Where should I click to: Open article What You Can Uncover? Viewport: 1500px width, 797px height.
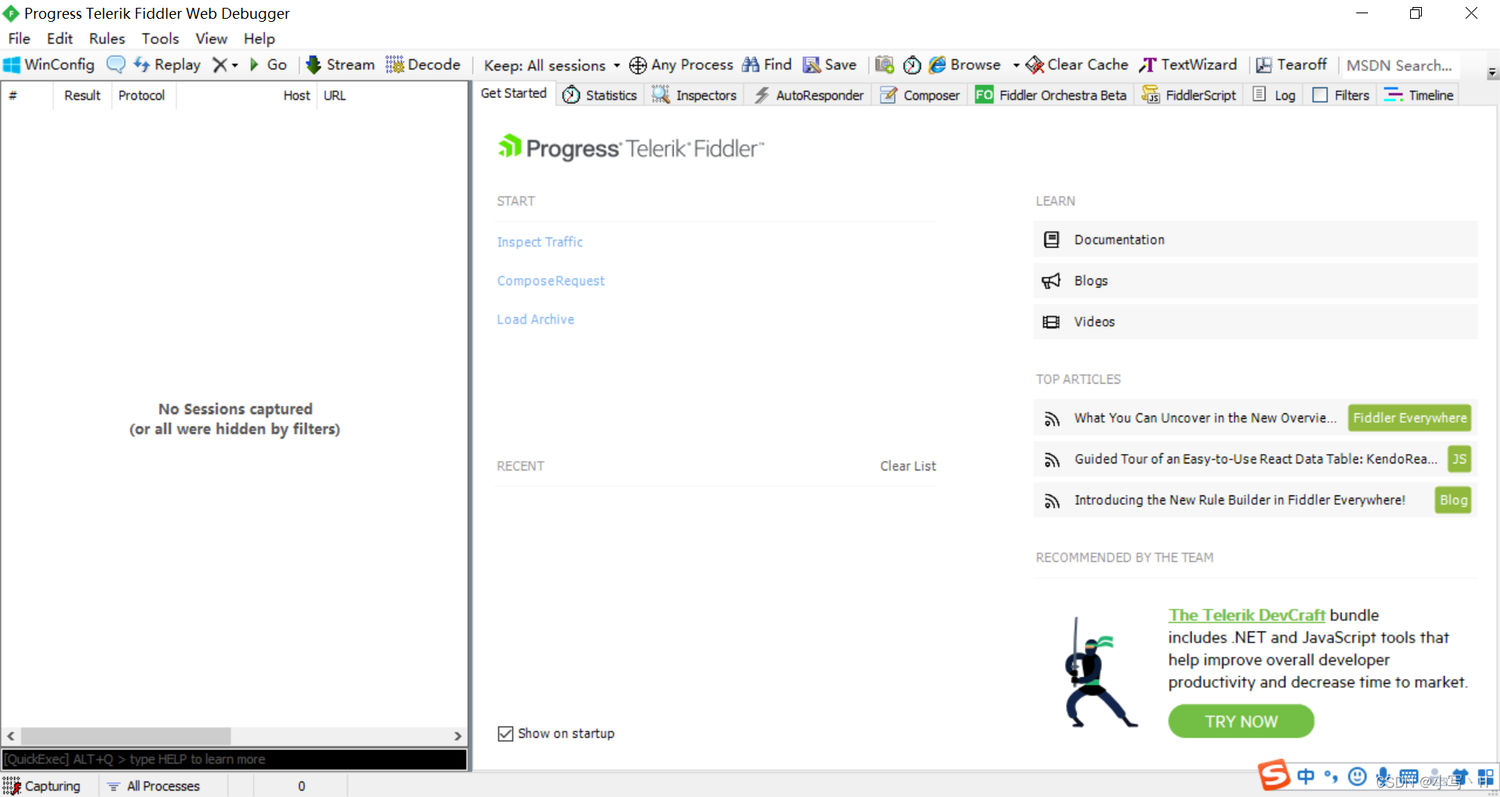coord(1205,418)
